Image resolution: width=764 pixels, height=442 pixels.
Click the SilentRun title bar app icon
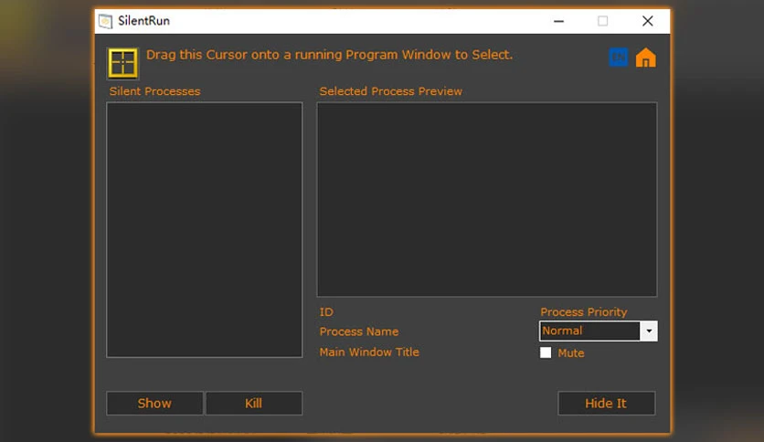(x=105, y=21)
